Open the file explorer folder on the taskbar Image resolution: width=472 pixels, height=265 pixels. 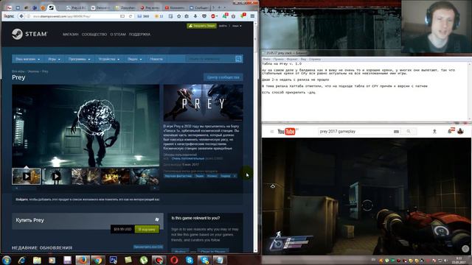37,260
